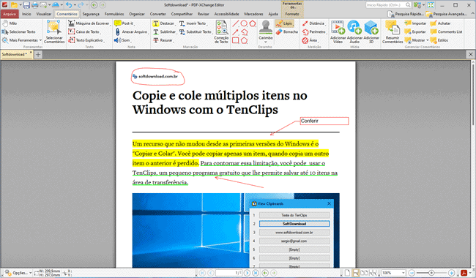Screen dimensions: 476x278
Task: Select the oval shape tool
Action: click(x=244, y=23)
